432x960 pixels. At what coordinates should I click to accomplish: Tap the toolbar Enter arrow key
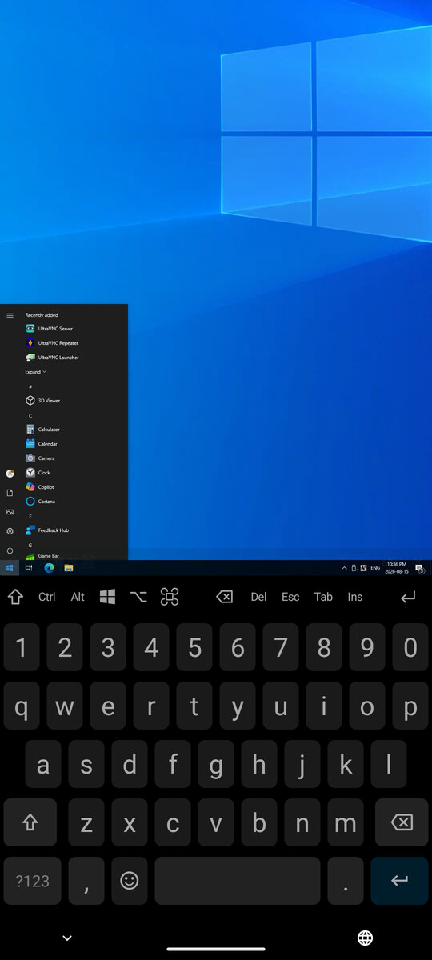pyautogui.click(x=409, y=597)
